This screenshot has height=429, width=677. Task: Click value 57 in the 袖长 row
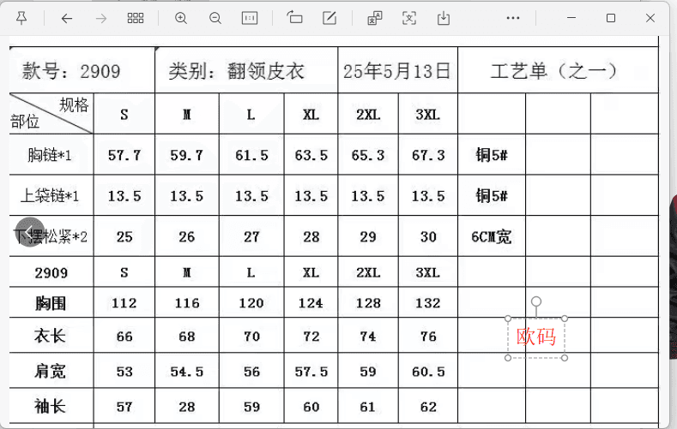coord(124,407)
